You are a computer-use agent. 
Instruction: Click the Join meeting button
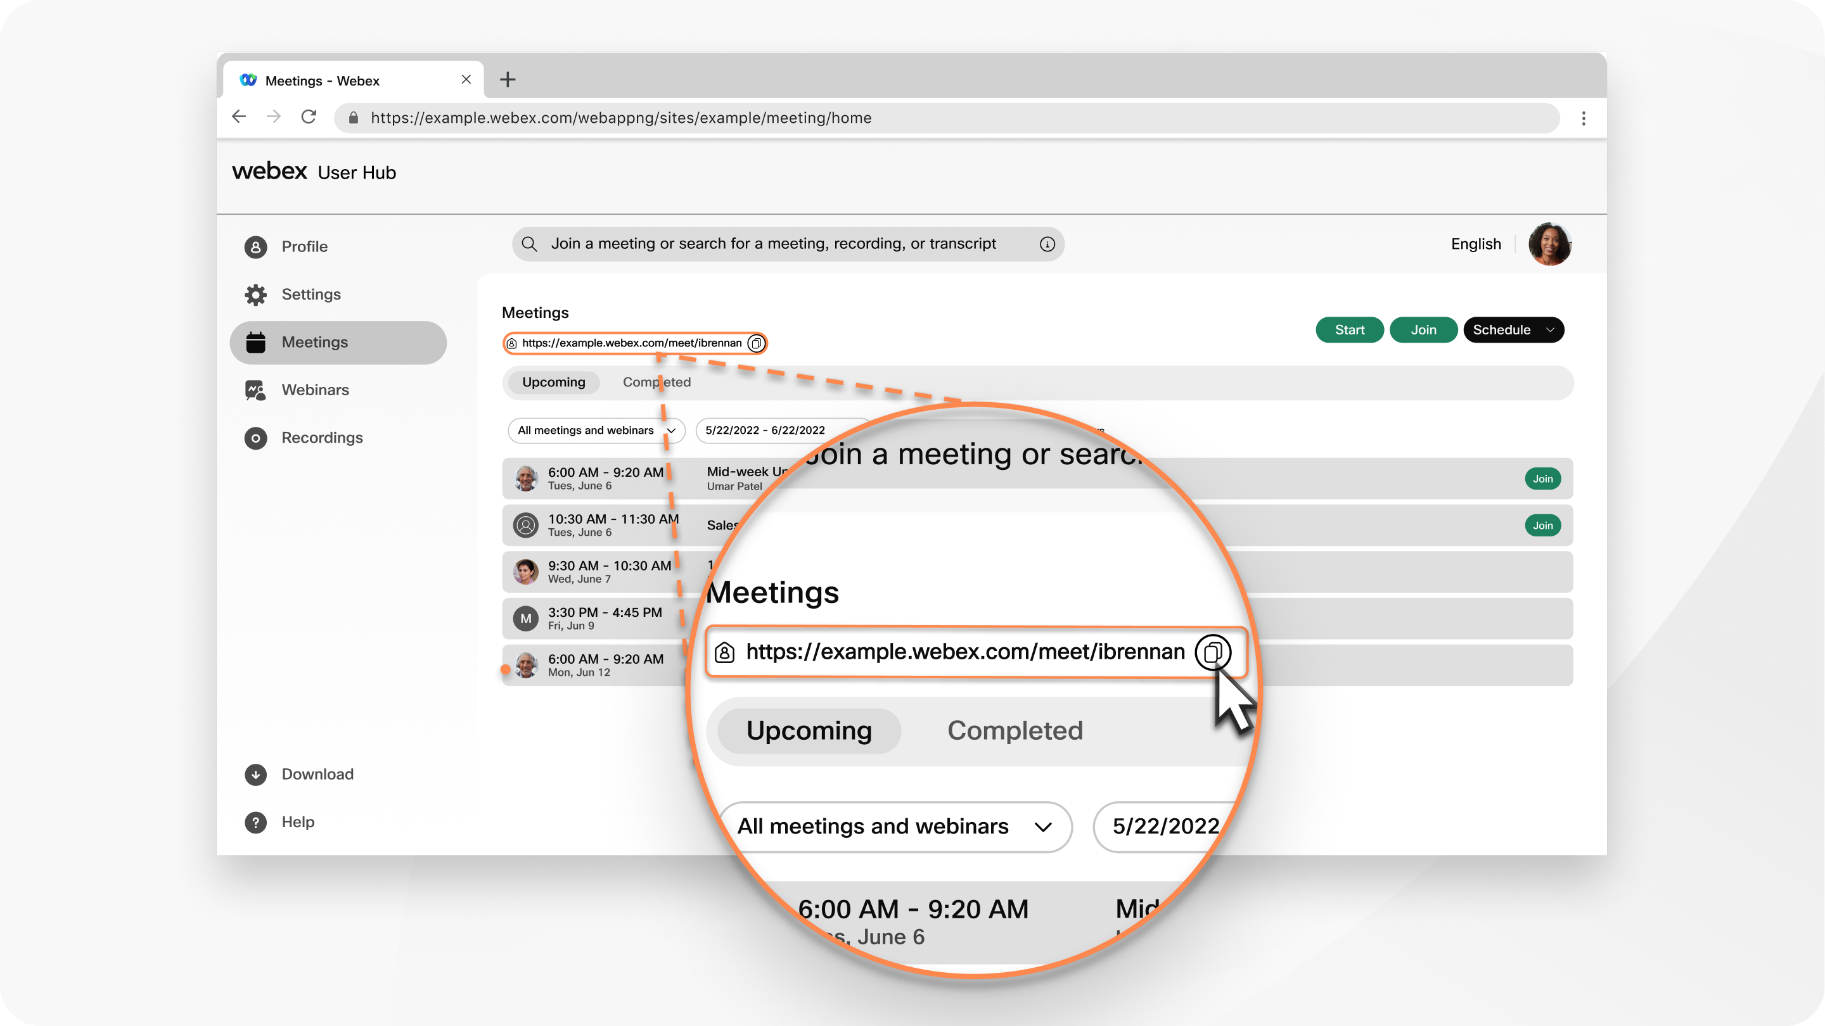(x=1423, y=329)
